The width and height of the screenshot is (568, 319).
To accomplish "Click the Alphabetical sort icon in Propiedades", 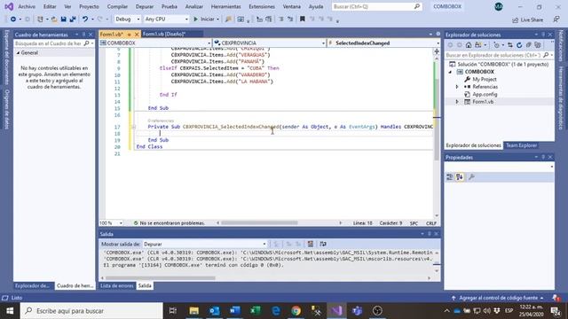I will click(x=460, y=177).
